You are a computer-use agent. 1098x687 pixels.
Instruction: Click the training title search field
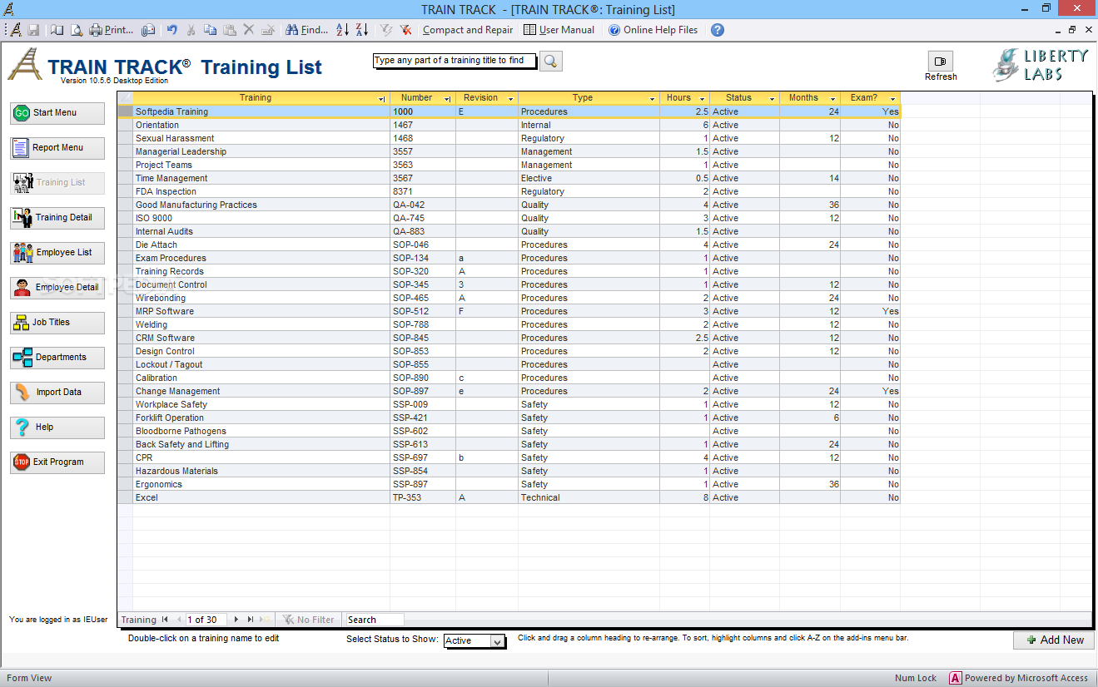tap(455, 61)
